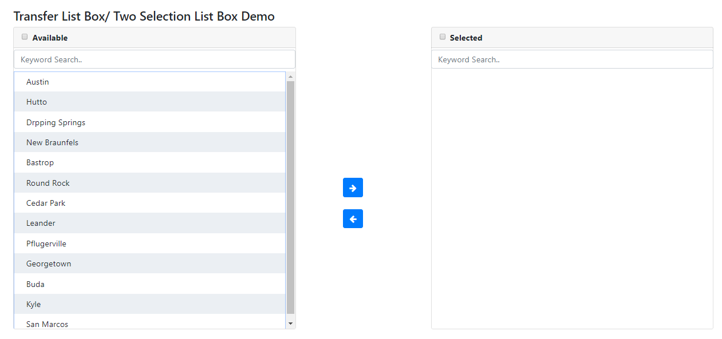Select Buda in the Available list

pos(149,284)
